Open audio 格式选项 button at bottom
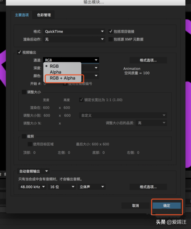The height and width of the screenshot is (229, 191). tap(148, 187)
